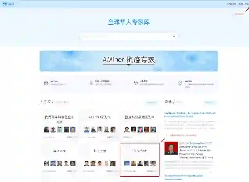
Task: Open the 清华大学 talent card
Action: (x=59, y=159)
